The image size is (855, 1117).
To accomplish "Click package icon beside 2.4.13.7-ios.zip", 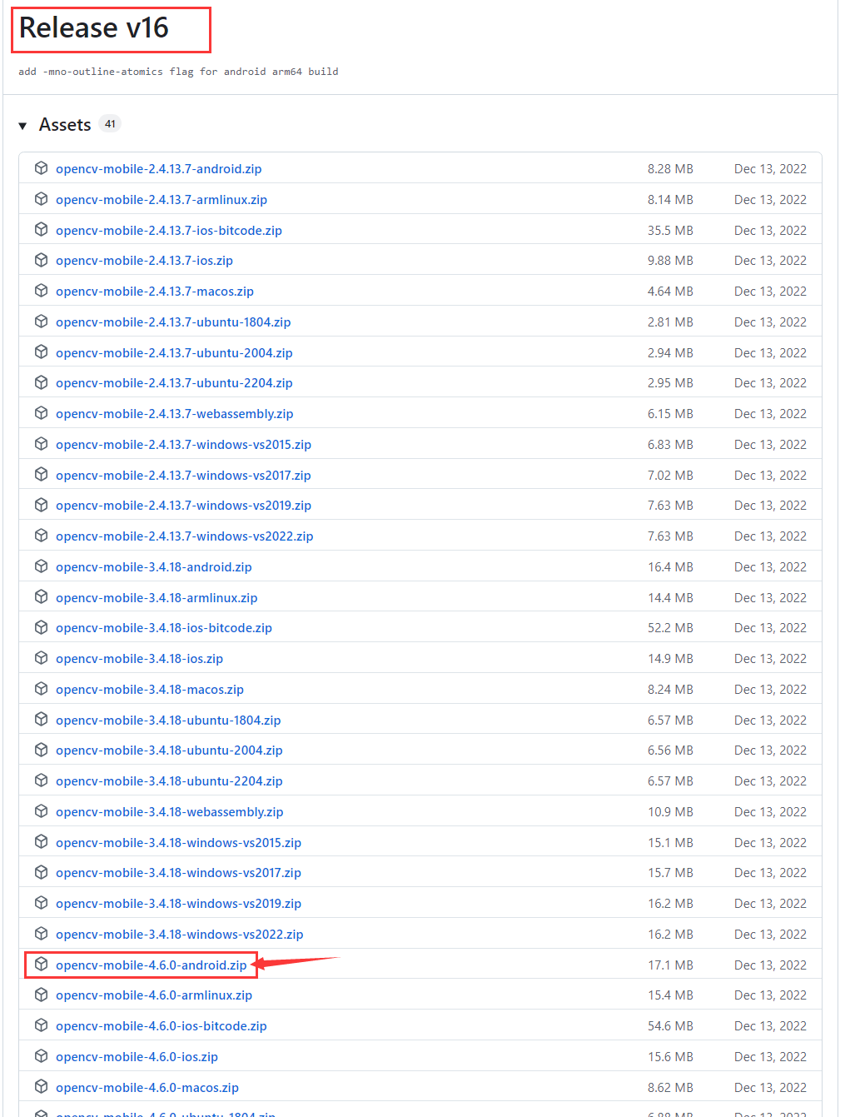I will [41, 260].
